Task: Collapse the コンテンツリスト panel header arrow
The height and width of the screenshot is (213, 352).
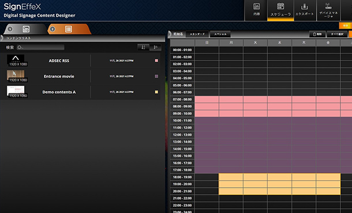Action: [2, 38]
